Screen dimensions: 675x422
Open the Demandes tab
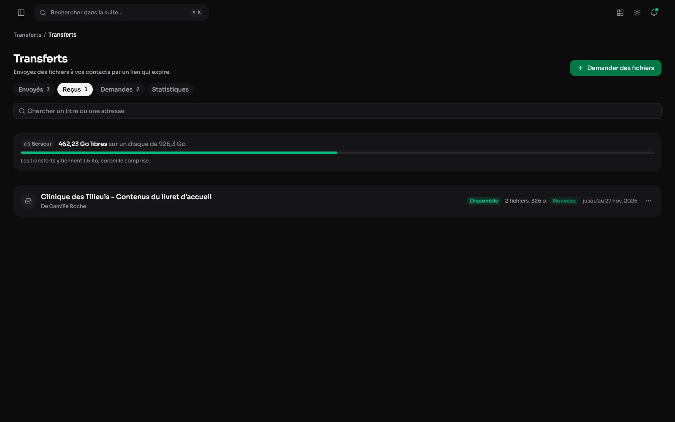click(x=120, y=89)
